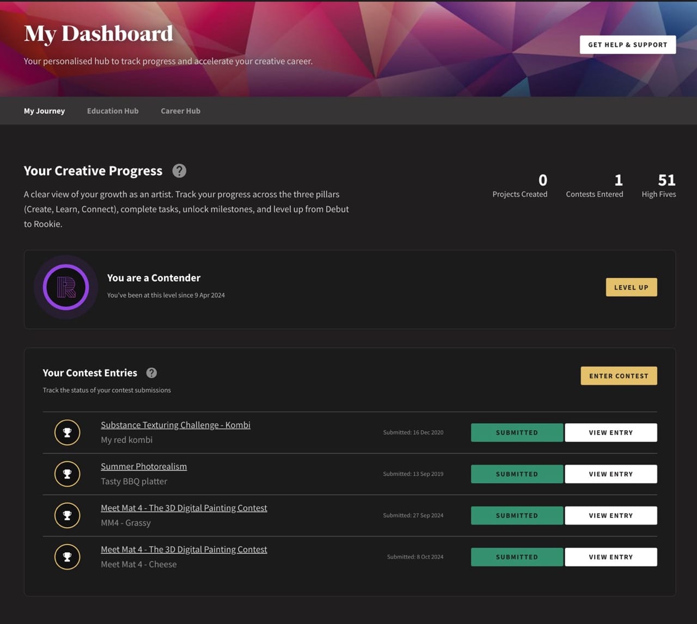Click Submitted status for Meet Mat 4 - Cheese
The image size is (697, 624).
pos(516,557)
